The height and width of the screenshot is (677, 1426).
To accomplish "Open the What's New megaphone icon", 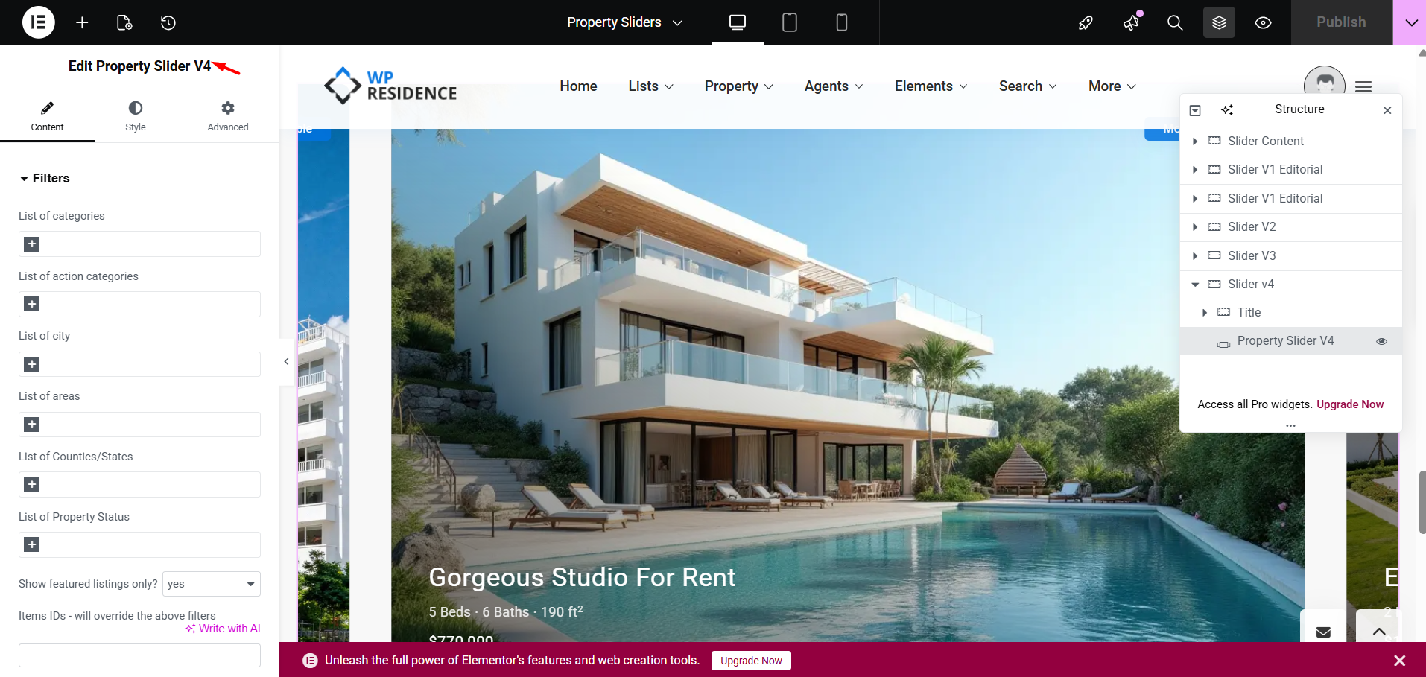I will 1131,22.
